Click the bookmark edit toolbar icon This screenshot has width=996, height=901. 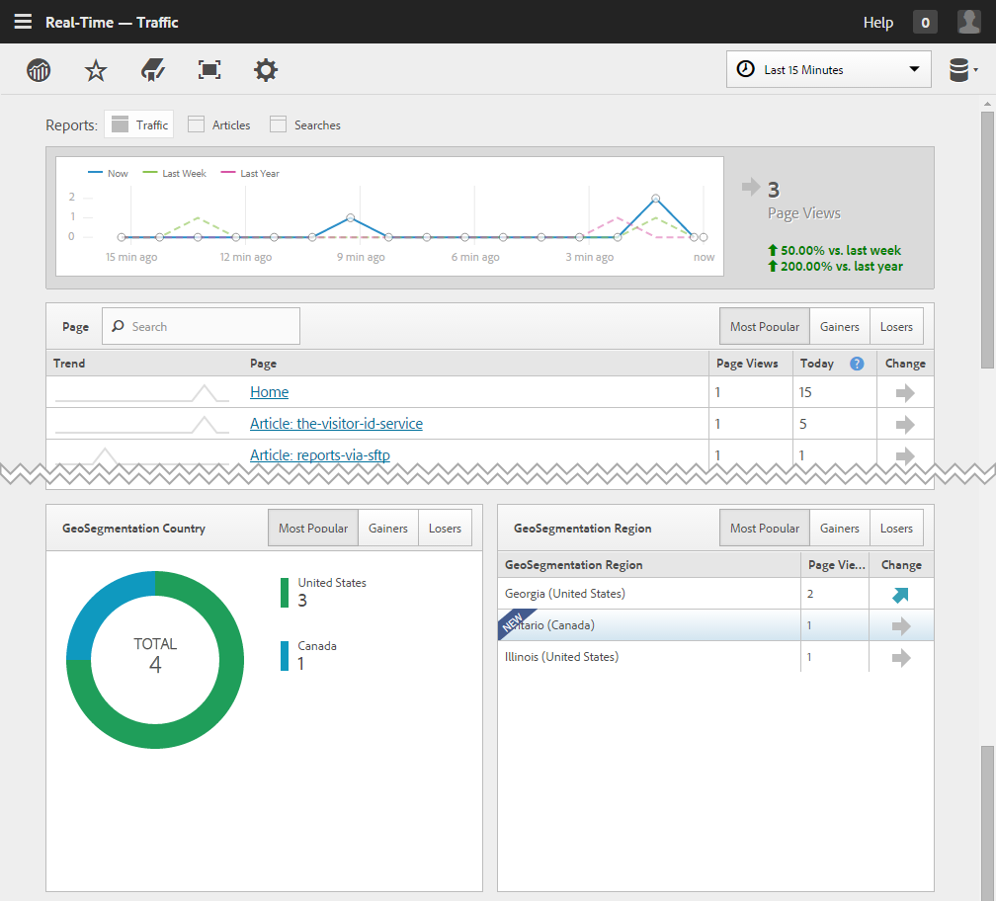coord(152,70)
